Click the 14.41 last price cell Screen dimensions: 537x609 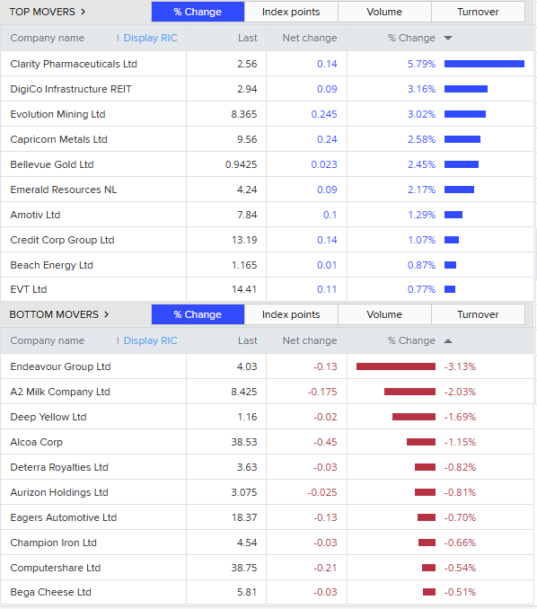point(244,289)
